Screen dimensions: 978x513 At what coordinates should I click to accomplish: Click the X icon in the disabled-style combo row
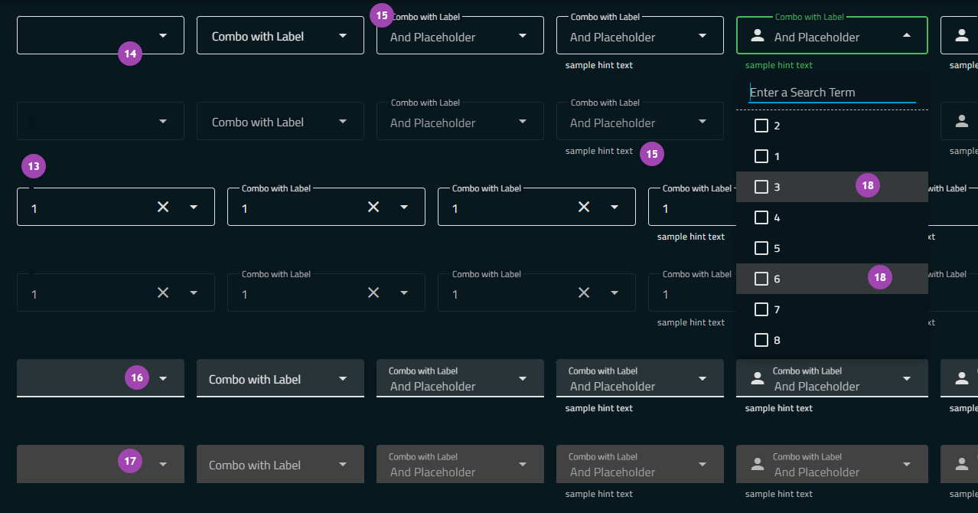pyautogui.click(x=162, y=292)
